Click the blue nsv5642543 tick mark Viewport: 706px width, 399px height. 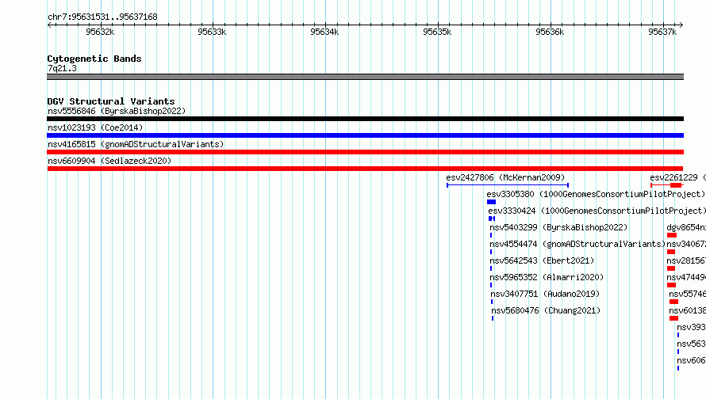tap(491, 268)
